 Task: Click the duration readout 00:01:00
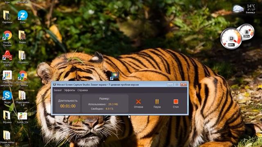(x=68, y=106)
